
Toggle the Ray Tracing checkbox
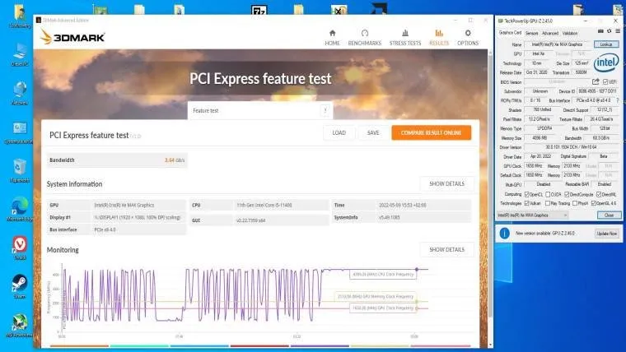548,203
